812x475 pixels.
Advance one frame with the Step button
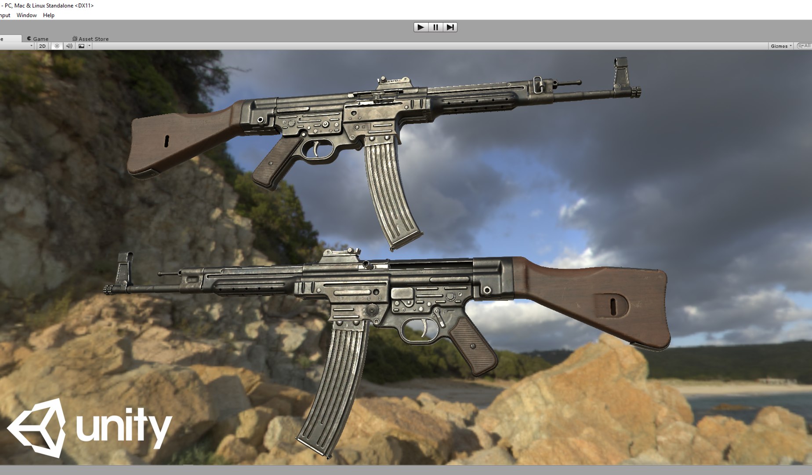click(x=450, y=27)
